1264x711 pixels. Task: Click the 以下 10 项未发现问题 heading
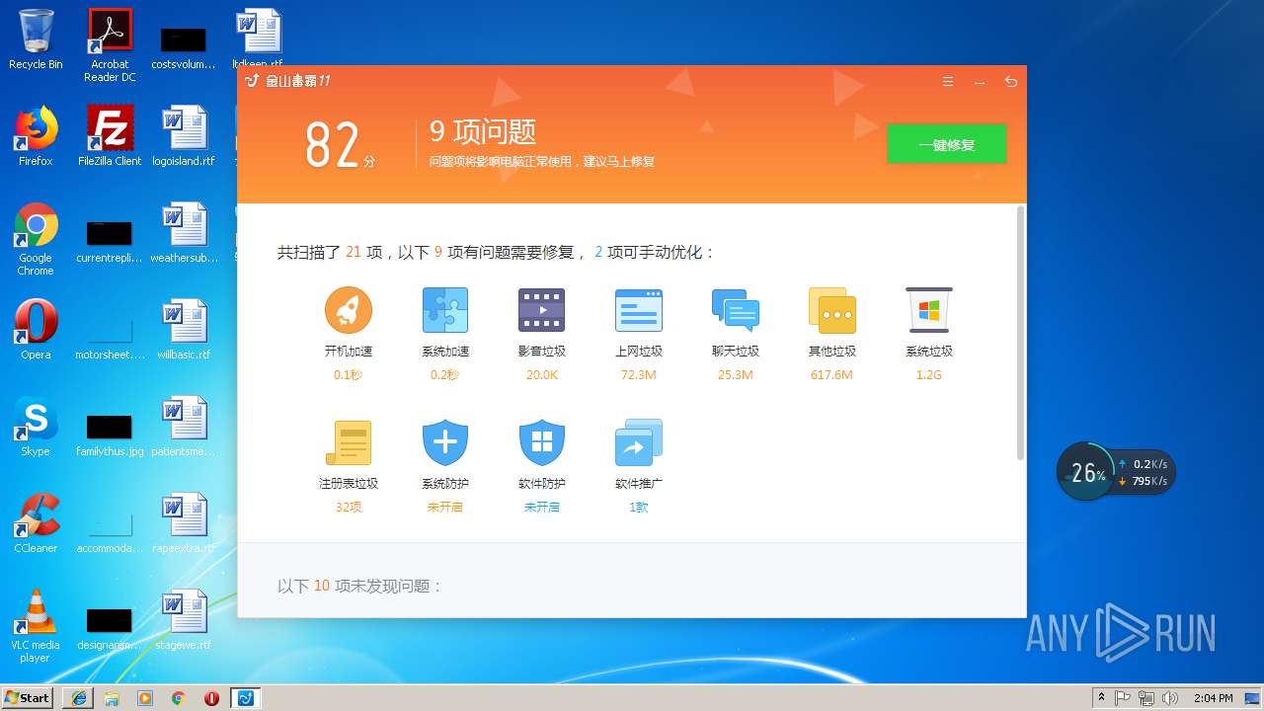(x=360, y=586)
